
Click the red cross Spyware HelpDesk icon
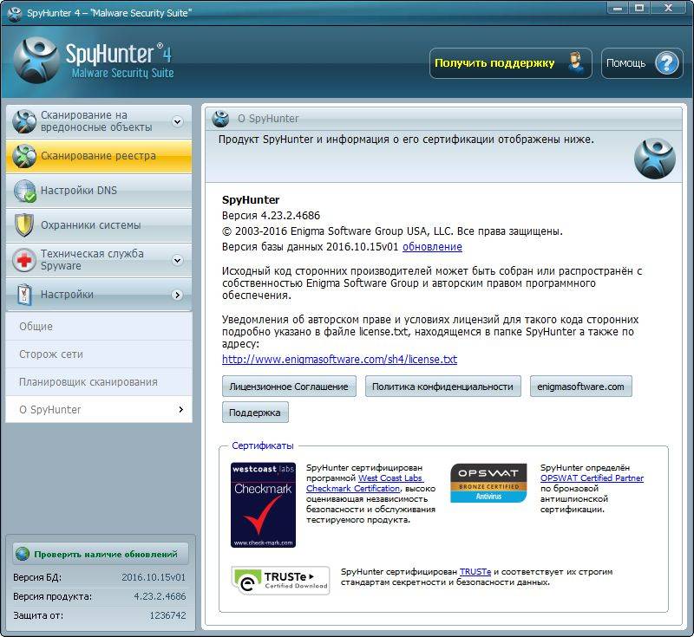(24, 259)
